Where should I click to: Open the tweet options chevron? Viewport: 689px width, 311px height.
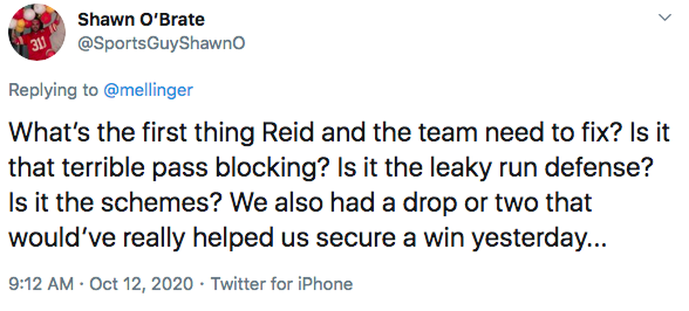coord(665,18)
